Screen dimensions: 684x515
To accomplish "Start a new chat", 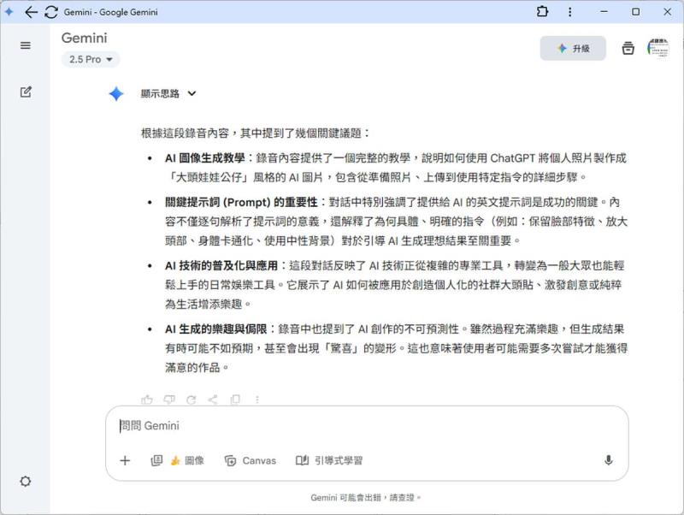I will pos(26,92).
